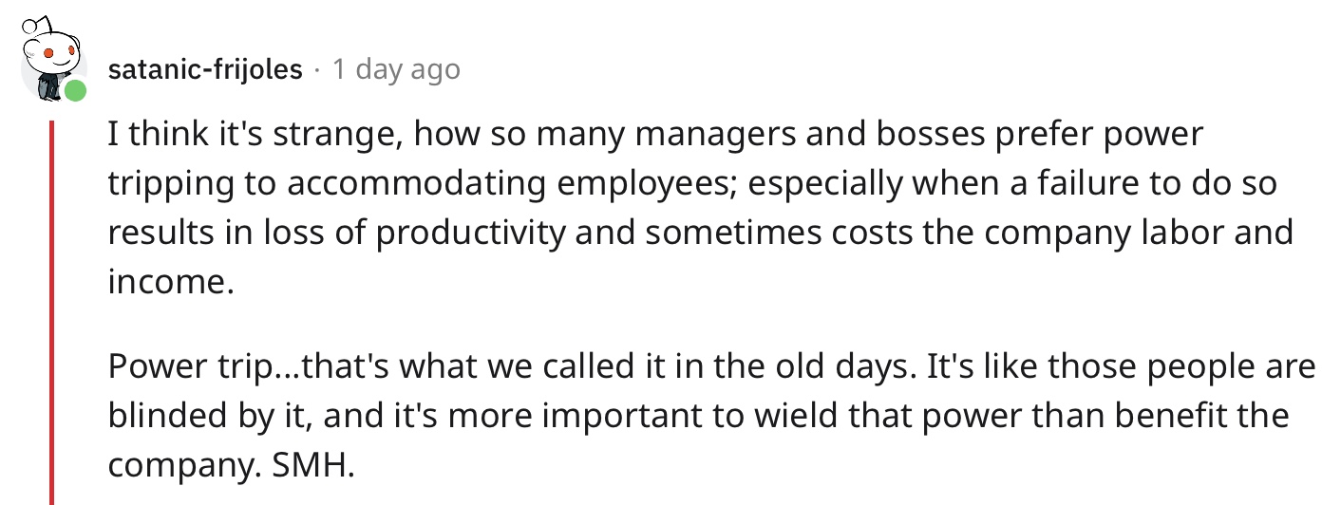Open the "1 day ago" timestamp permalink
Image resolution: width=1341 pixels, height=505 pixels.
(396, 70)
